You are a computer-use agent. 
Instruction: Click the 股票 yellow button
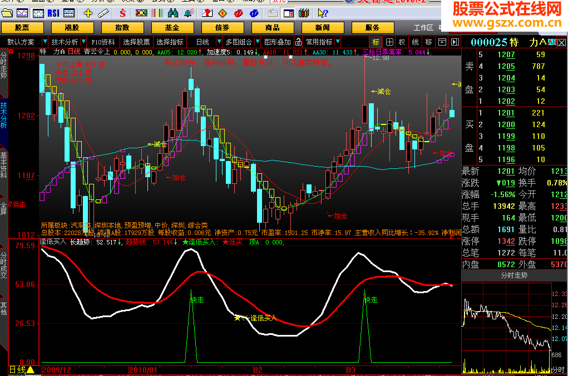click(x=22, y=28)
